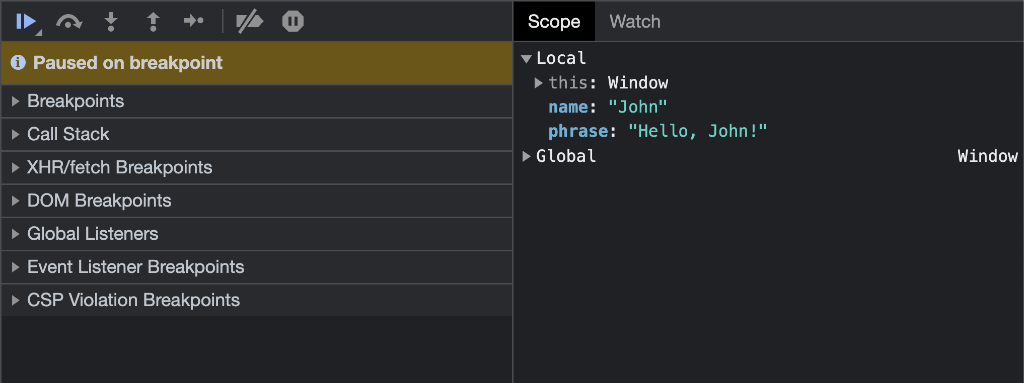Resume script execution
Viewport: 1024px width, 383px height.
26,22
